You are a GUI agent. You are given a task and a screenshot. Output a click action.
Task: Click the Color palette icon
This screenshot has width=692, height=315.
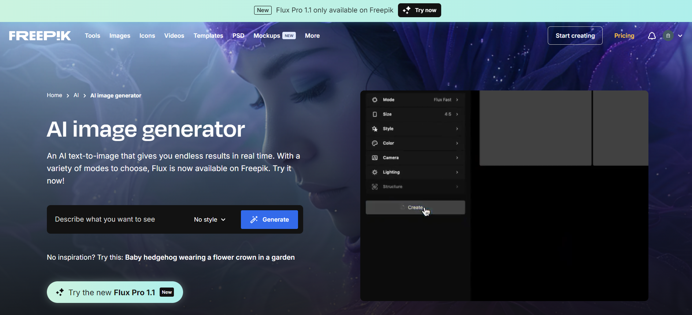click(x=375, y=143)
